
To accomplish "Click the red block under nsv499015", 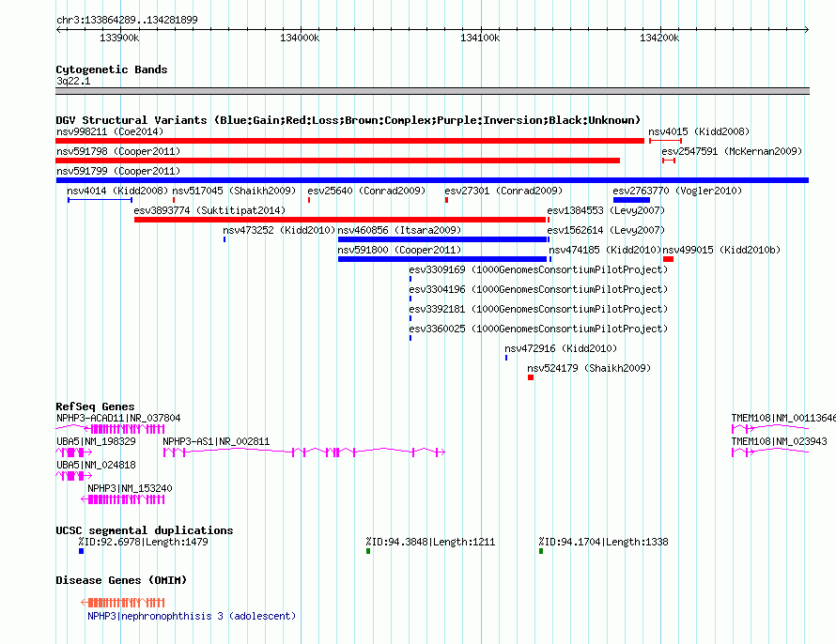I will 668,259.
